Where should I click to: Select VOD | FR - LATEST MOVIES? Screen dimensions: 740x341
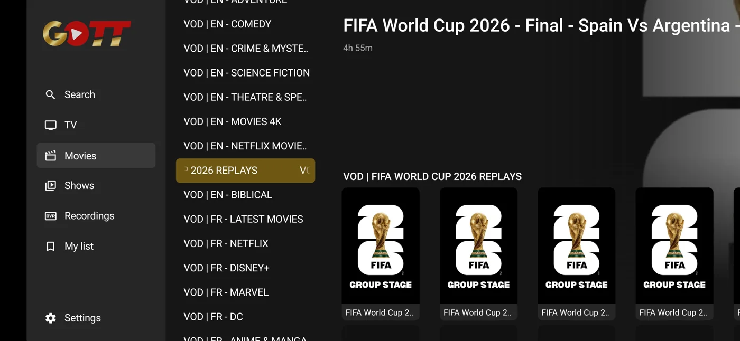click(x=243, y=219)
